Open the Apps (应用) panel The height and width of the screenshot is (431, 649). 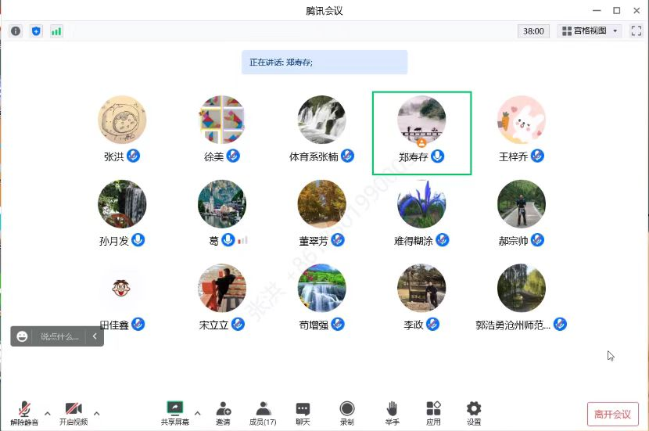click(433, 413)
